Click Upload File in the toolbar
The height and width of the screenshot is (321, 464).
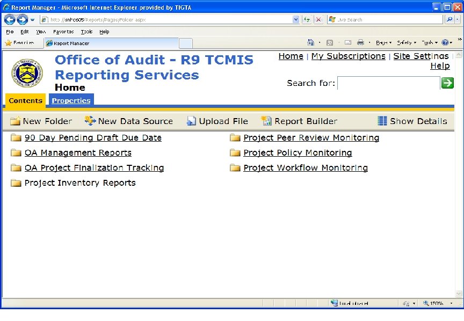(217, 121)
